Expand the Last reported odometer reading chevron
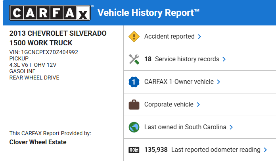Image resolution: width=276 pixels, height=161 pixels. (265, 150)
